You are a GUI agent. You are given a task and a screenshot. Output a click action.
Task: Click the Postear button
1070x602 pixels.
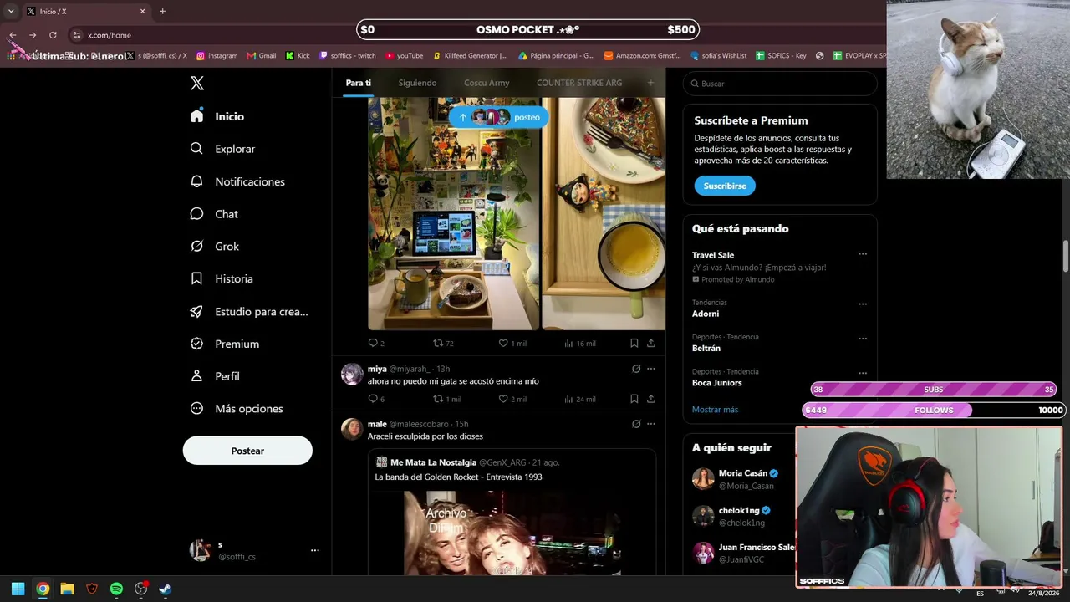click(x=247, y=451)
